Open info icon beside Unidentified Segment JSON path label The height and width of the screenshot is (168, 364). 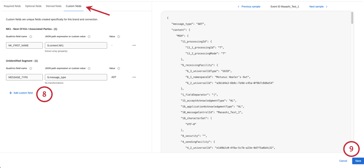pos(89,68)
